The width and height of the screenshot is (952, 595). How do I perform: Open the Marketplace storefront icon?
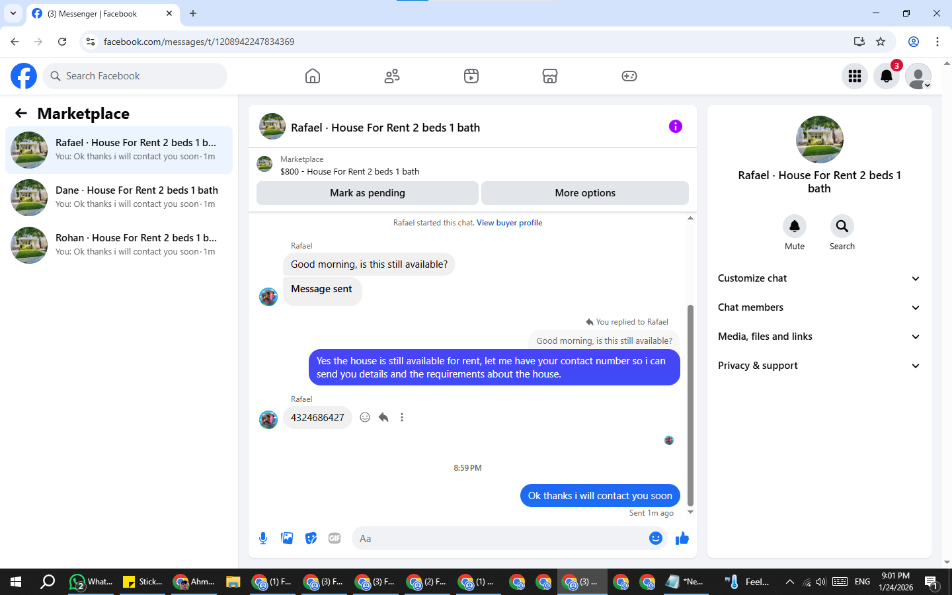[x=550, y=76]
